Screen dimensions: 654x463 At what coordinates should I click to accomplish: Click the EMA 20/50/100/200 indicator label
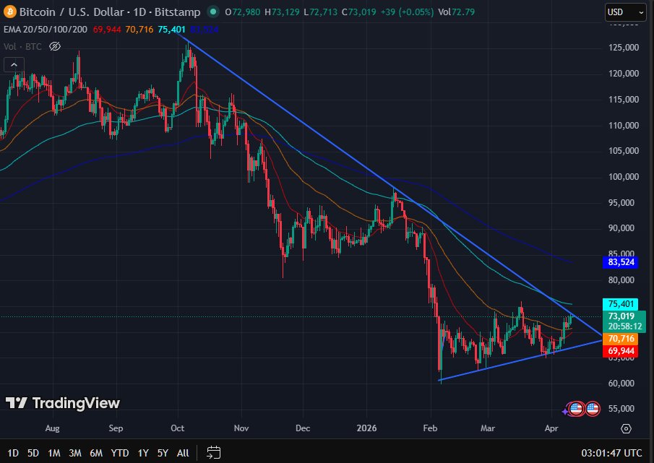point(46,30)
